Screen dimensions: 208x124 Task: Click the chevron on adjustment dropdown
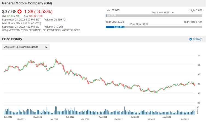pyautogui.click(x=47, y=48)
